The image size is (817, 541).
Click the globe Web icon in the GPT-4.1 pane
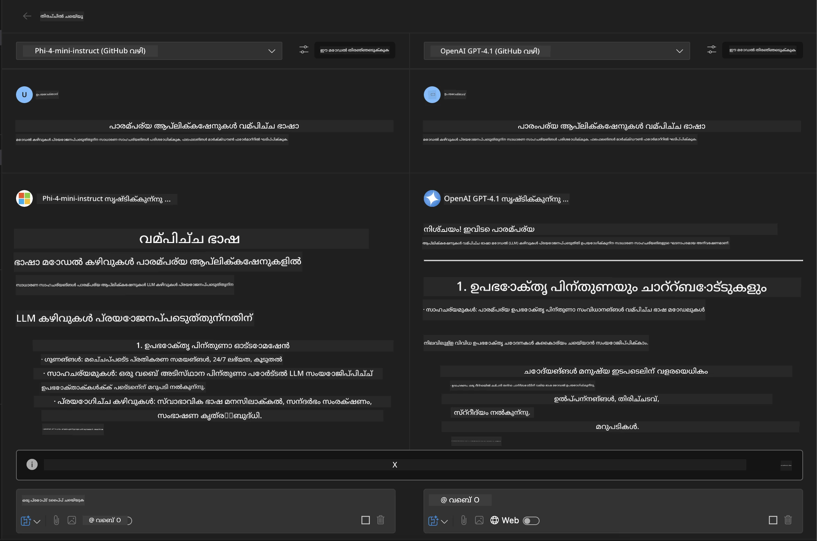tap(495, 520)
